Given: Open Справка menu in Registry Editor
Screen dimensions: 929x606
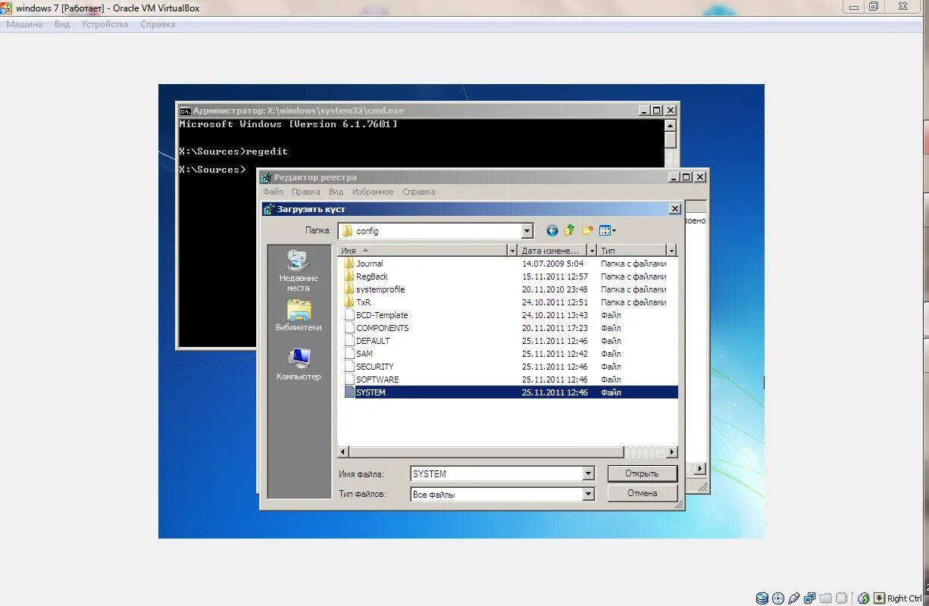Looking at the screenshot, I should [x=419, y=192].
